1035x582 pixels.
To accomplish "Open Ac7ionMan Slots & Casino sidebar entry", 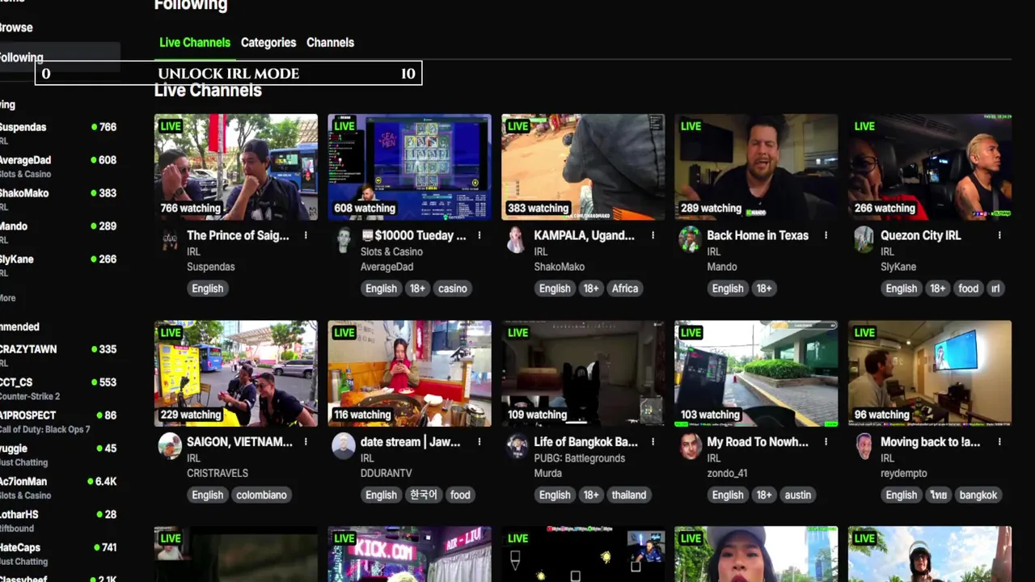I will pos(58,487).
